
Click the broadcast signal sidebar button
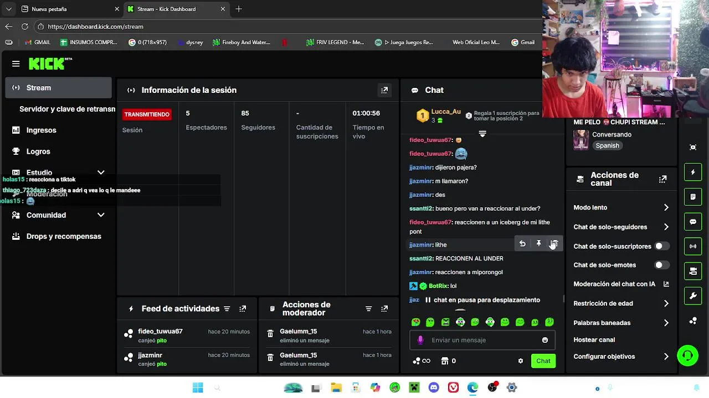(693, 247)
